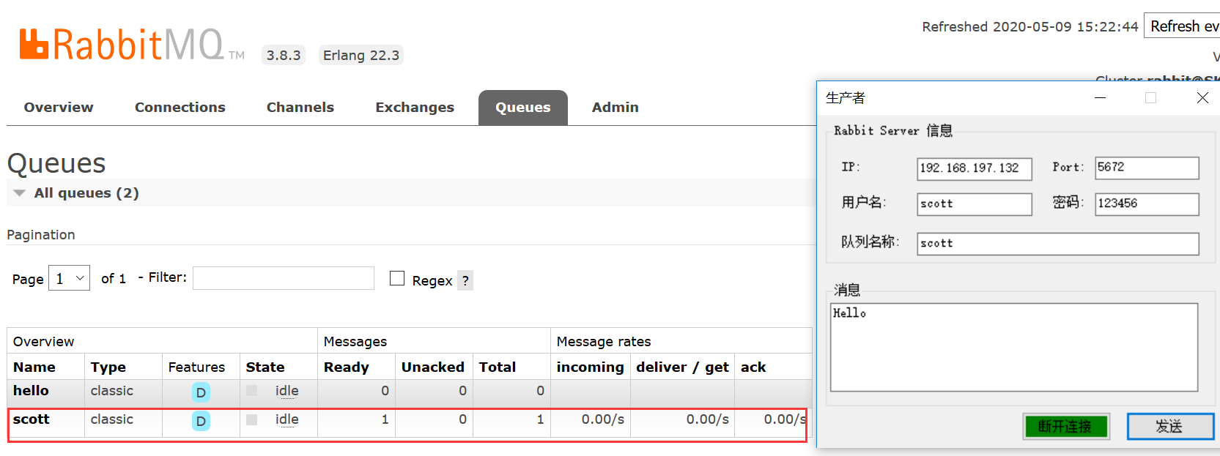Click the Total count 1 in scott row
1220x456 pixels.
click(540, 419)
